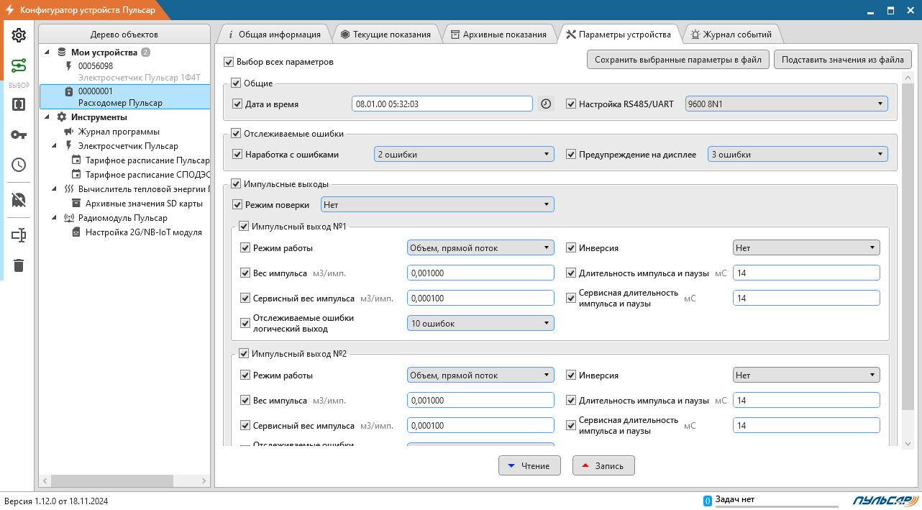Open Журнал программы in the tree
Image resolution: width=922 pixels, height=510 pixels.
click(119, 132)
